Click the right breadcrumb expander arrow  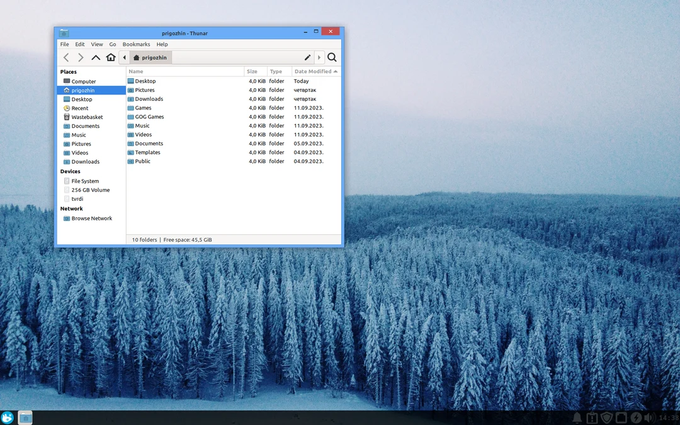(319, 57)
